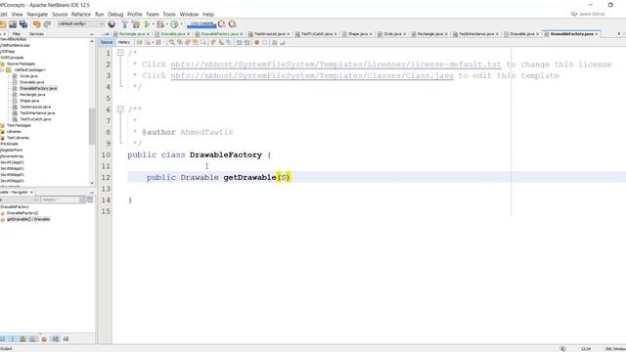Click the magnifier find-selection icon in editor toolbar
The height and width of the screenshot is (352, 626).
pyautogui.click(x=172, y=42)
